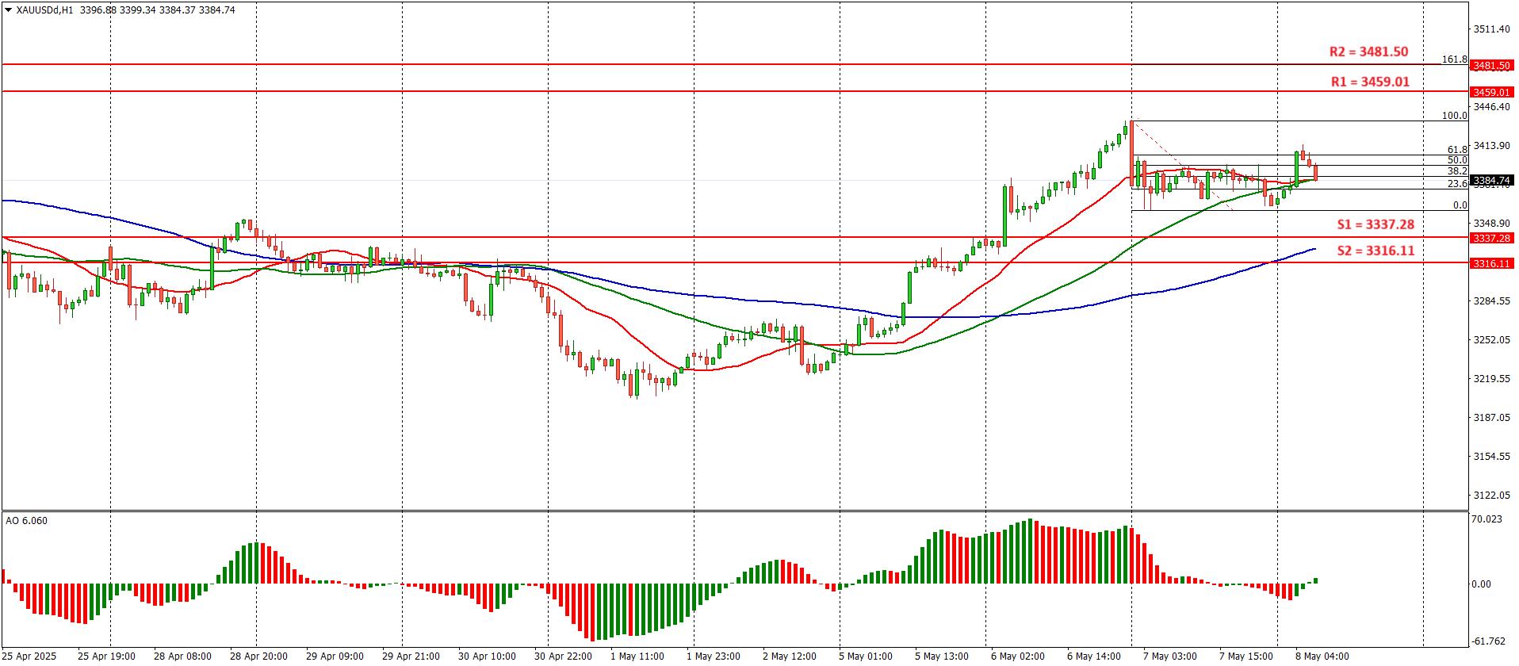Click the 3252.05 price axis label
The height and width of the screenshot is (666, 1519).
point(1490,340)
